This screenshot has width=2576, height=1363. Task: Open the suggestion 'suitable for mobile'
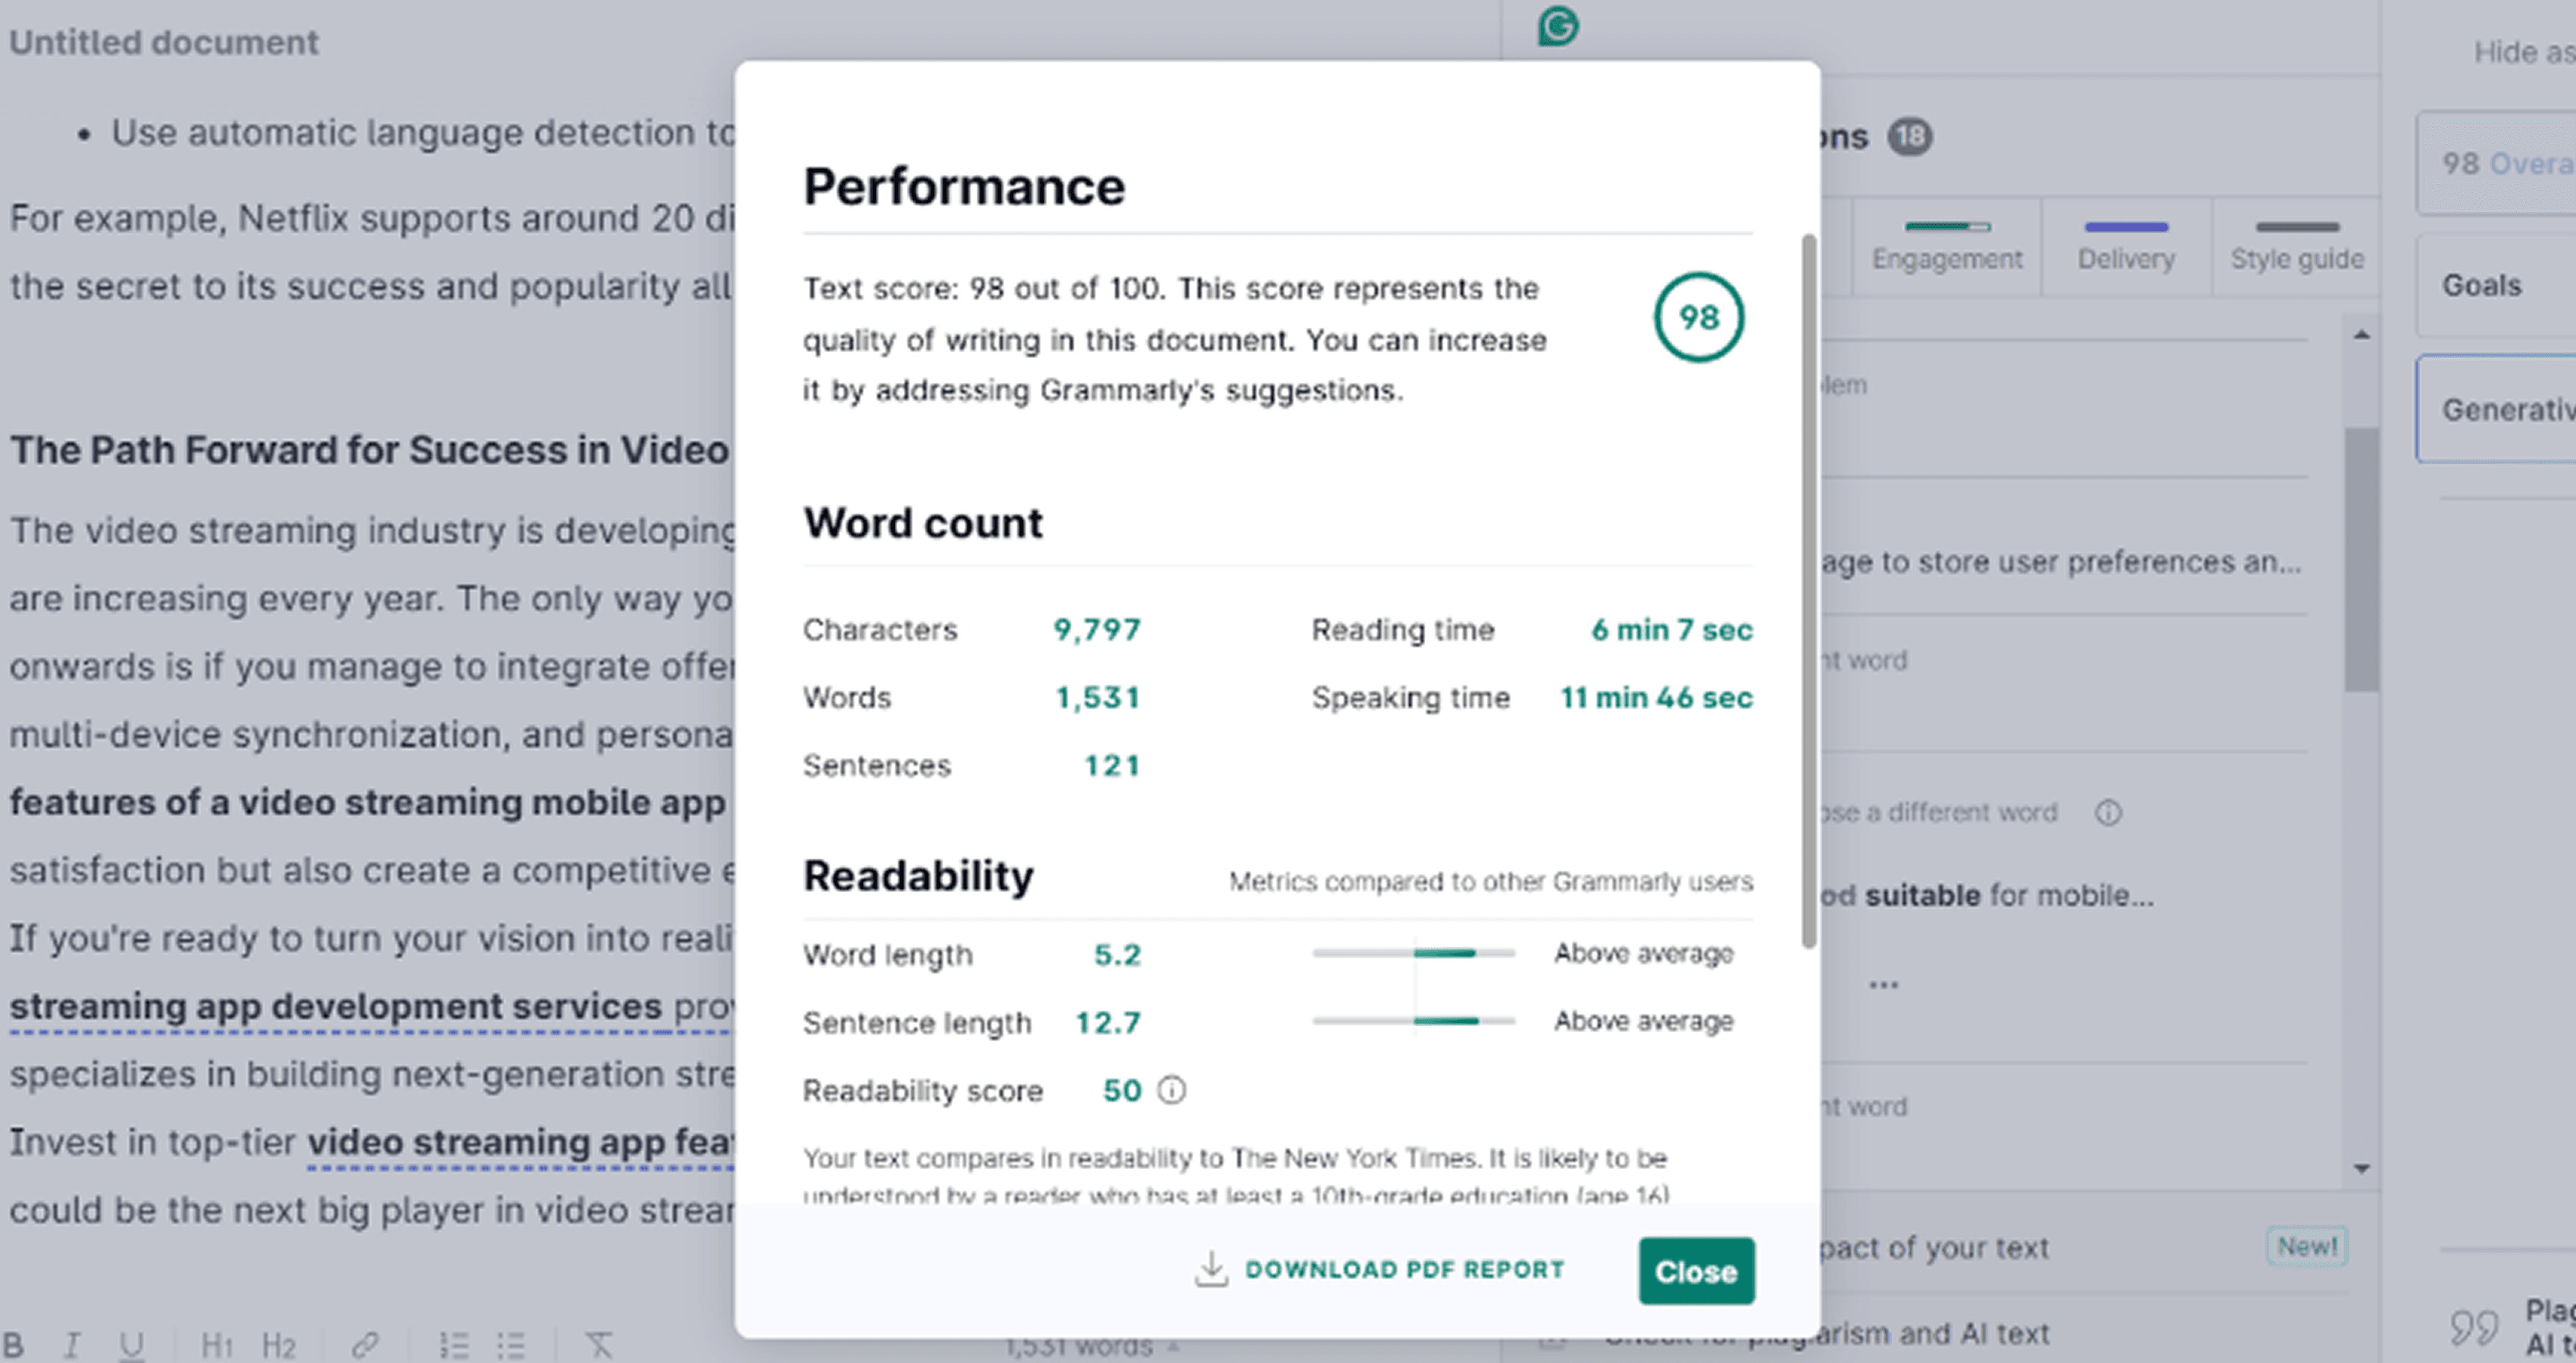tap(1986, 895)
